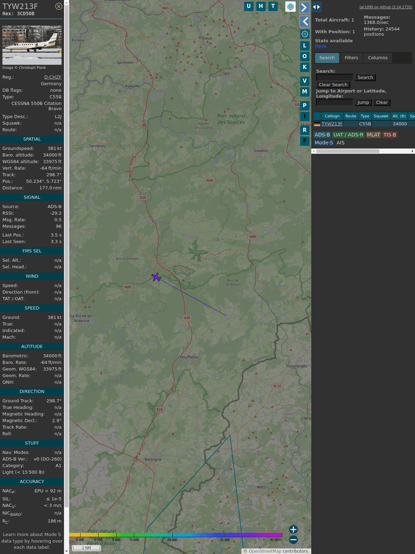Open settings gear on map

pos(305,34)
